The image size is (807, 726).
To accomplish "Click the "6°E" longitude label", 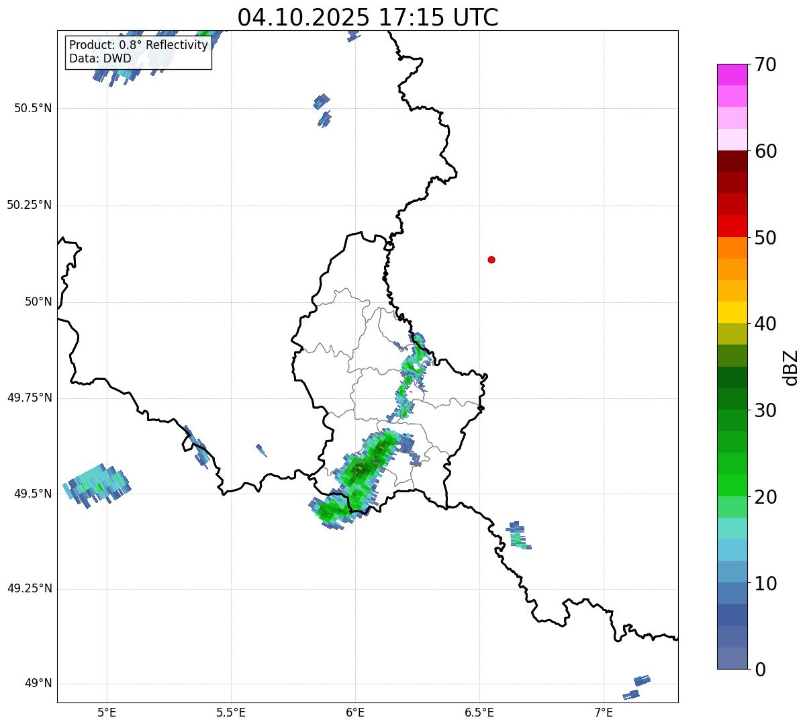I will coord(355,712).
